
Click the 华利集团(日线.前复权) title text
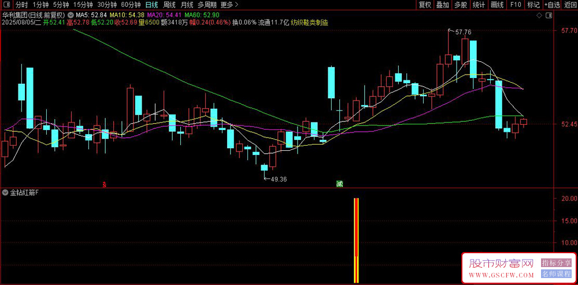(x=34, y=16)
